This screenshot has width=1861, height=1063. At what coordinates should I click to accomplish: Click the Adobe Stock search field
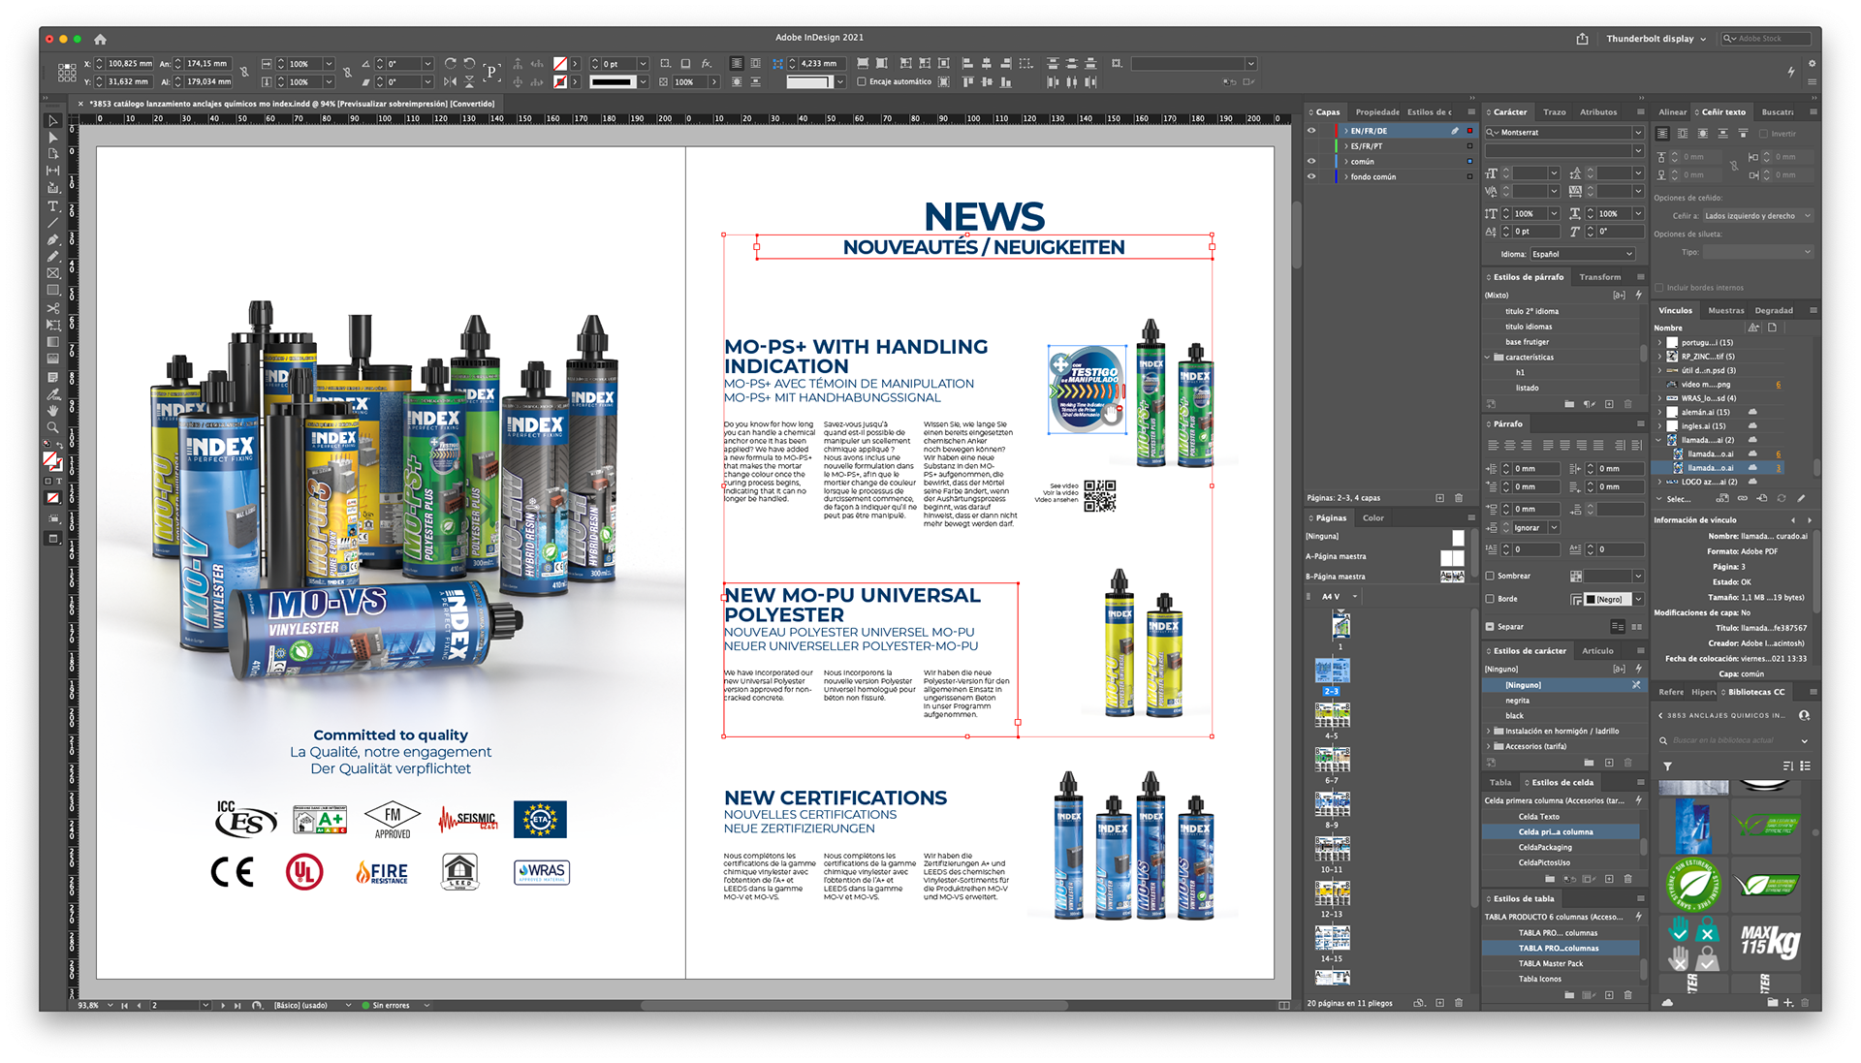(1766, 39)
